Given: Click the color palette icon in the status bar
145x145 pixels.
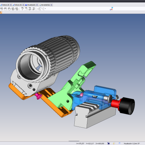Looking at the screenshot, I should (x=114, y=144).
